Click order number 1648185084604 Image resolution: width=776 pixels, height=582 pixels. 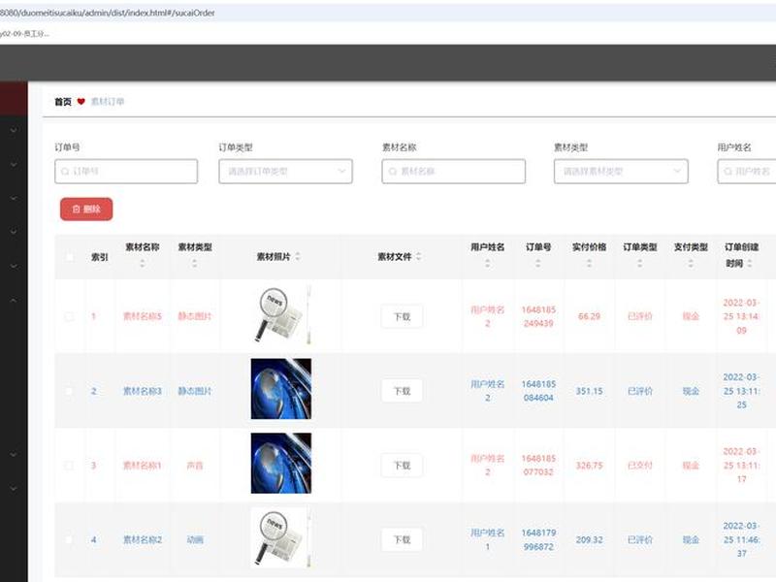(538, 391)
